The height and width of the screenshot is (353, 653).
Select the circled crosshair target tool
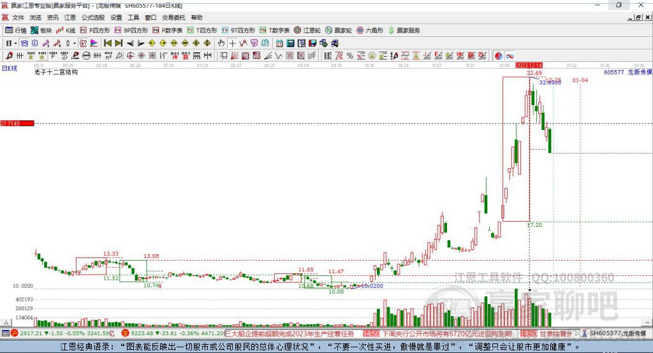(x=130, y=55)
